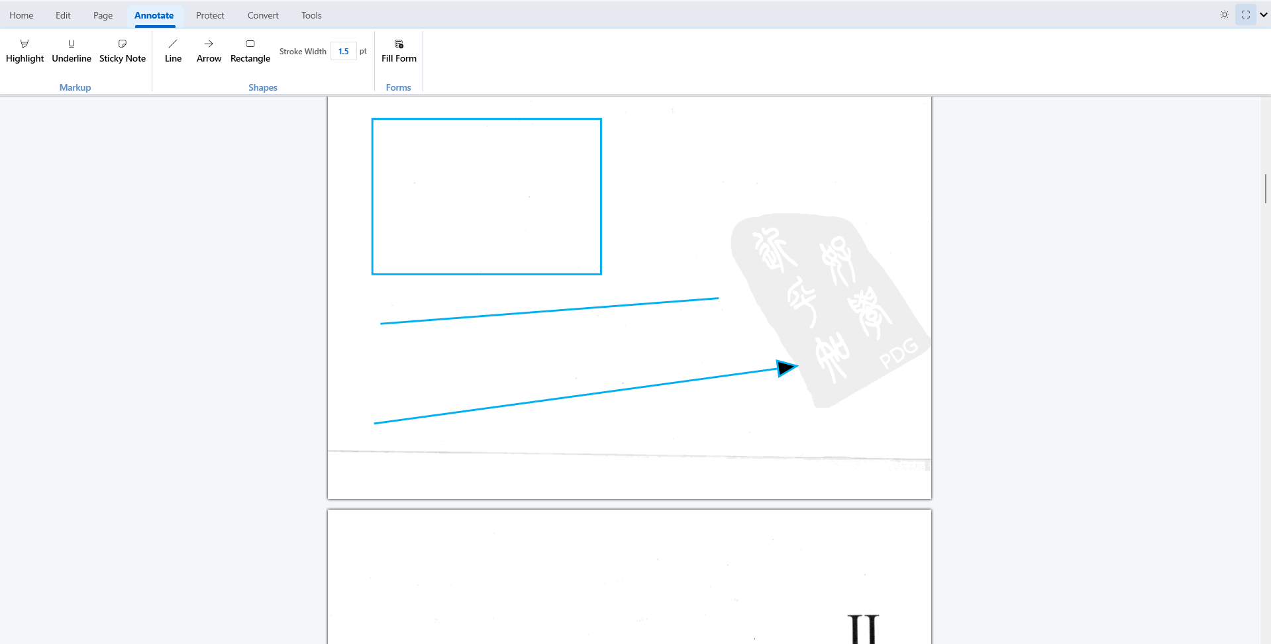Open the Home tab
The width and height of the screenshot is (1271, 644).
pyautogui.click(x=21, y=15)
